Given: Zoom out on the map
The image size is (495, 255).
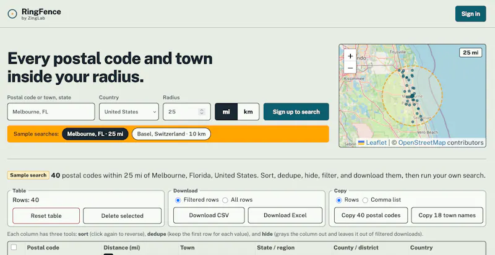Looking at the screenshot, I should click(350, 67).
